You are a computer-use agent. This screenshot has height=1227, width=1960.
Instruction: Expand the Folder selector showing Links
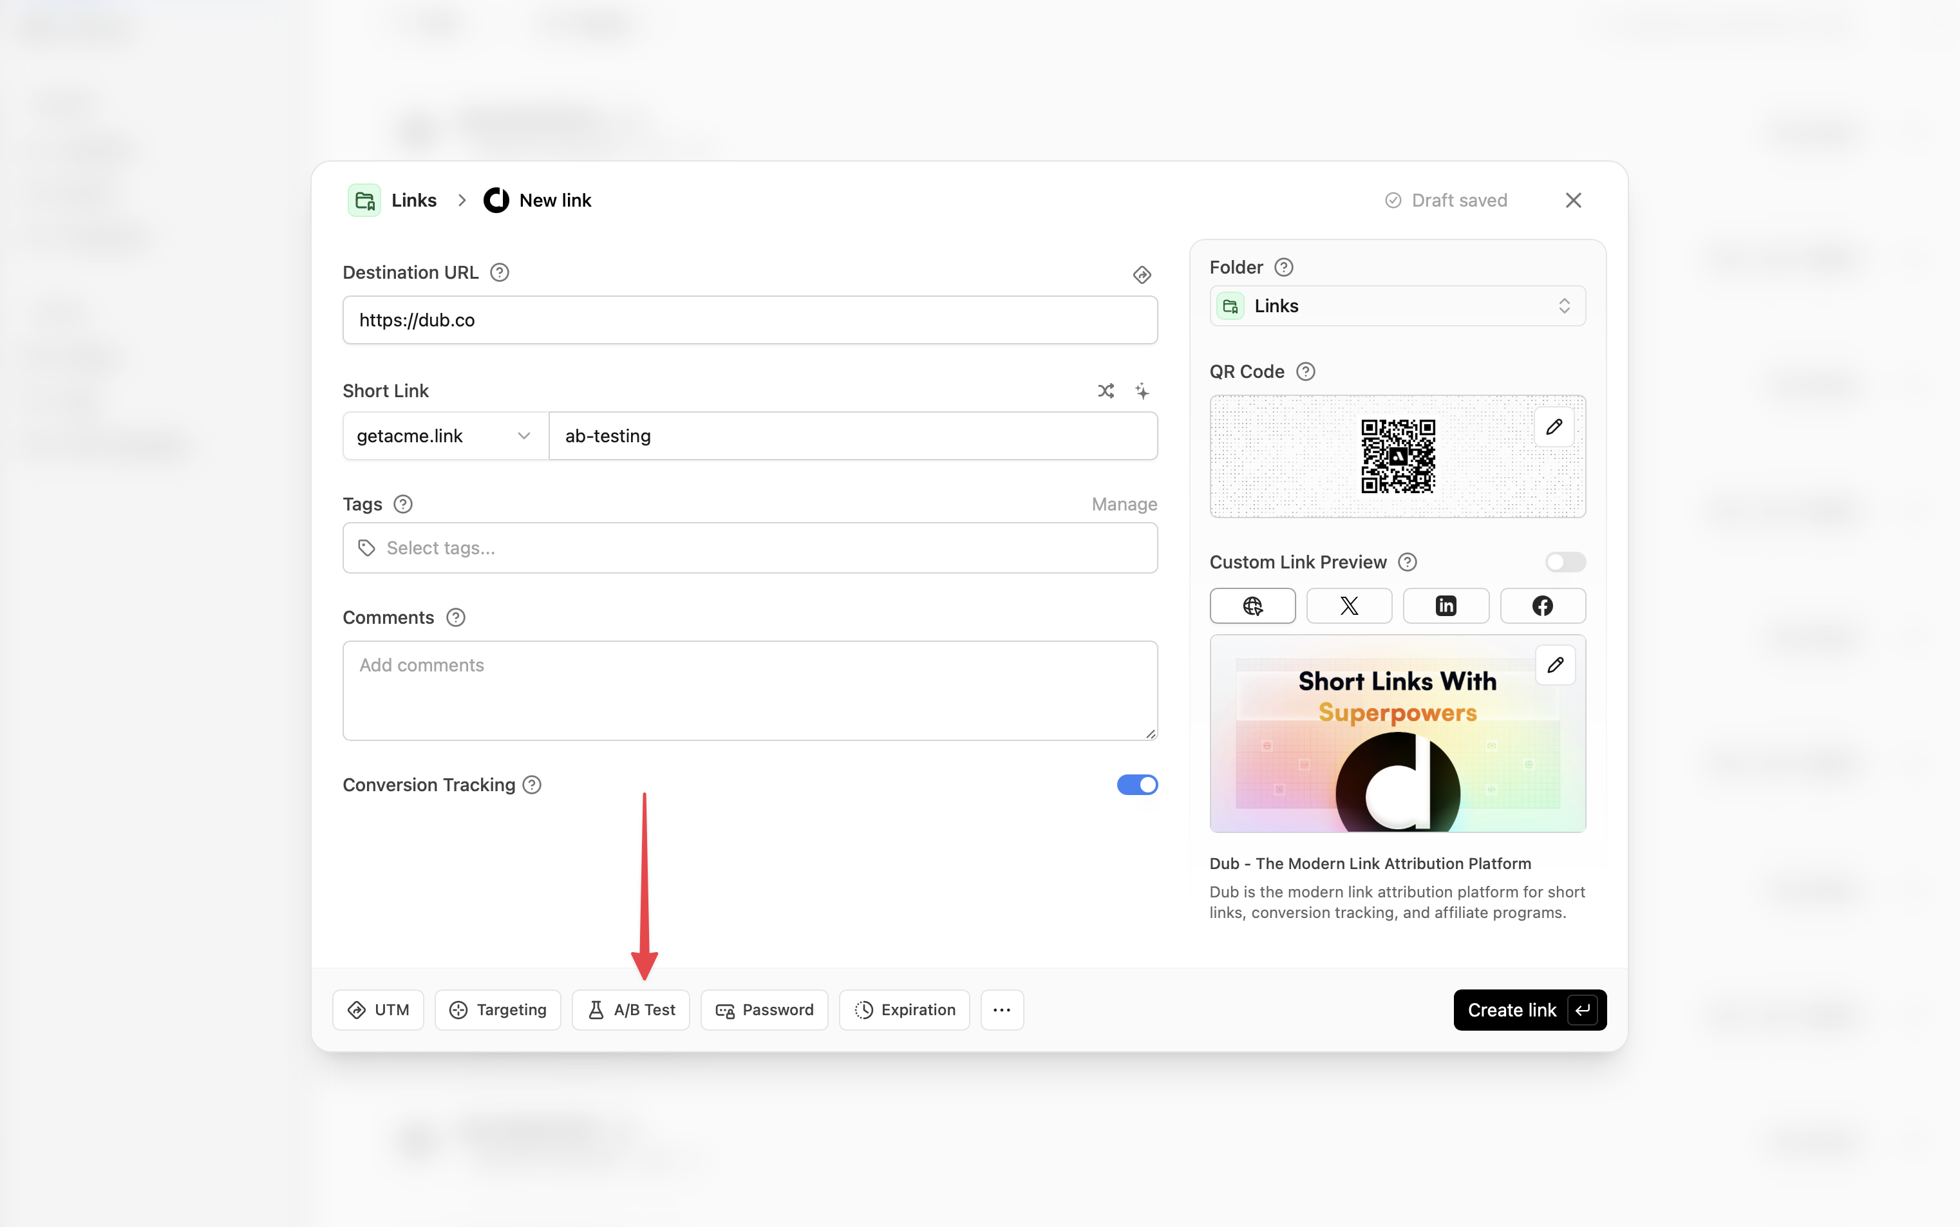point(1397,306)
